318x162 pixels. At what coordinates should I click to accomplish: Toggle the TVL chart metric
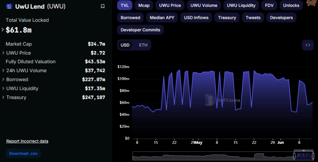tap(124, 6)
